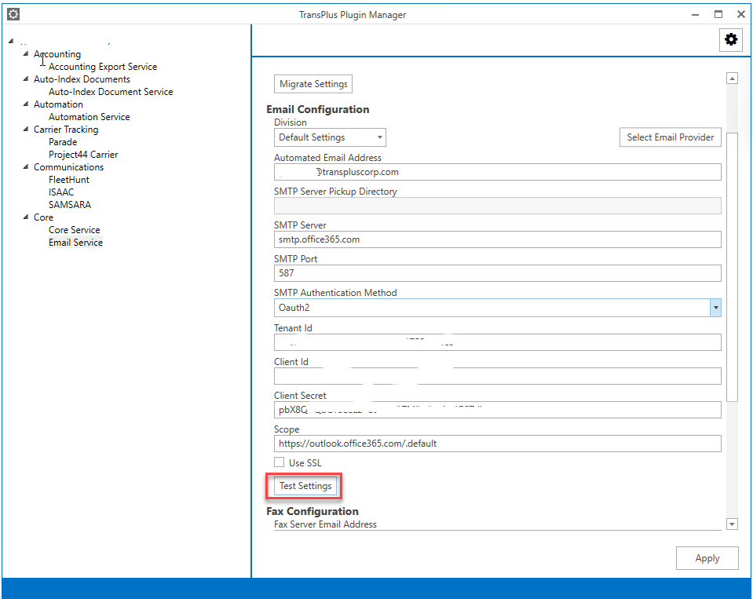Collapse the Accounting tree node

coord(24,53)
